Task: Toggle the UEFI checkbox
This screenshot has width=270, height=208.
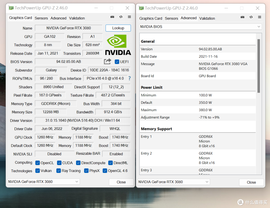Action: [117, 62]
